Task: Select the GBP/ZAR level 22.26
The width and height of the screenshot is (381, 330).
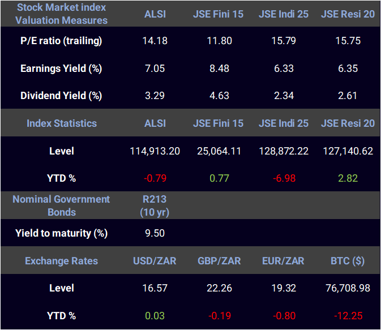Action: click(x=219, y=288)
